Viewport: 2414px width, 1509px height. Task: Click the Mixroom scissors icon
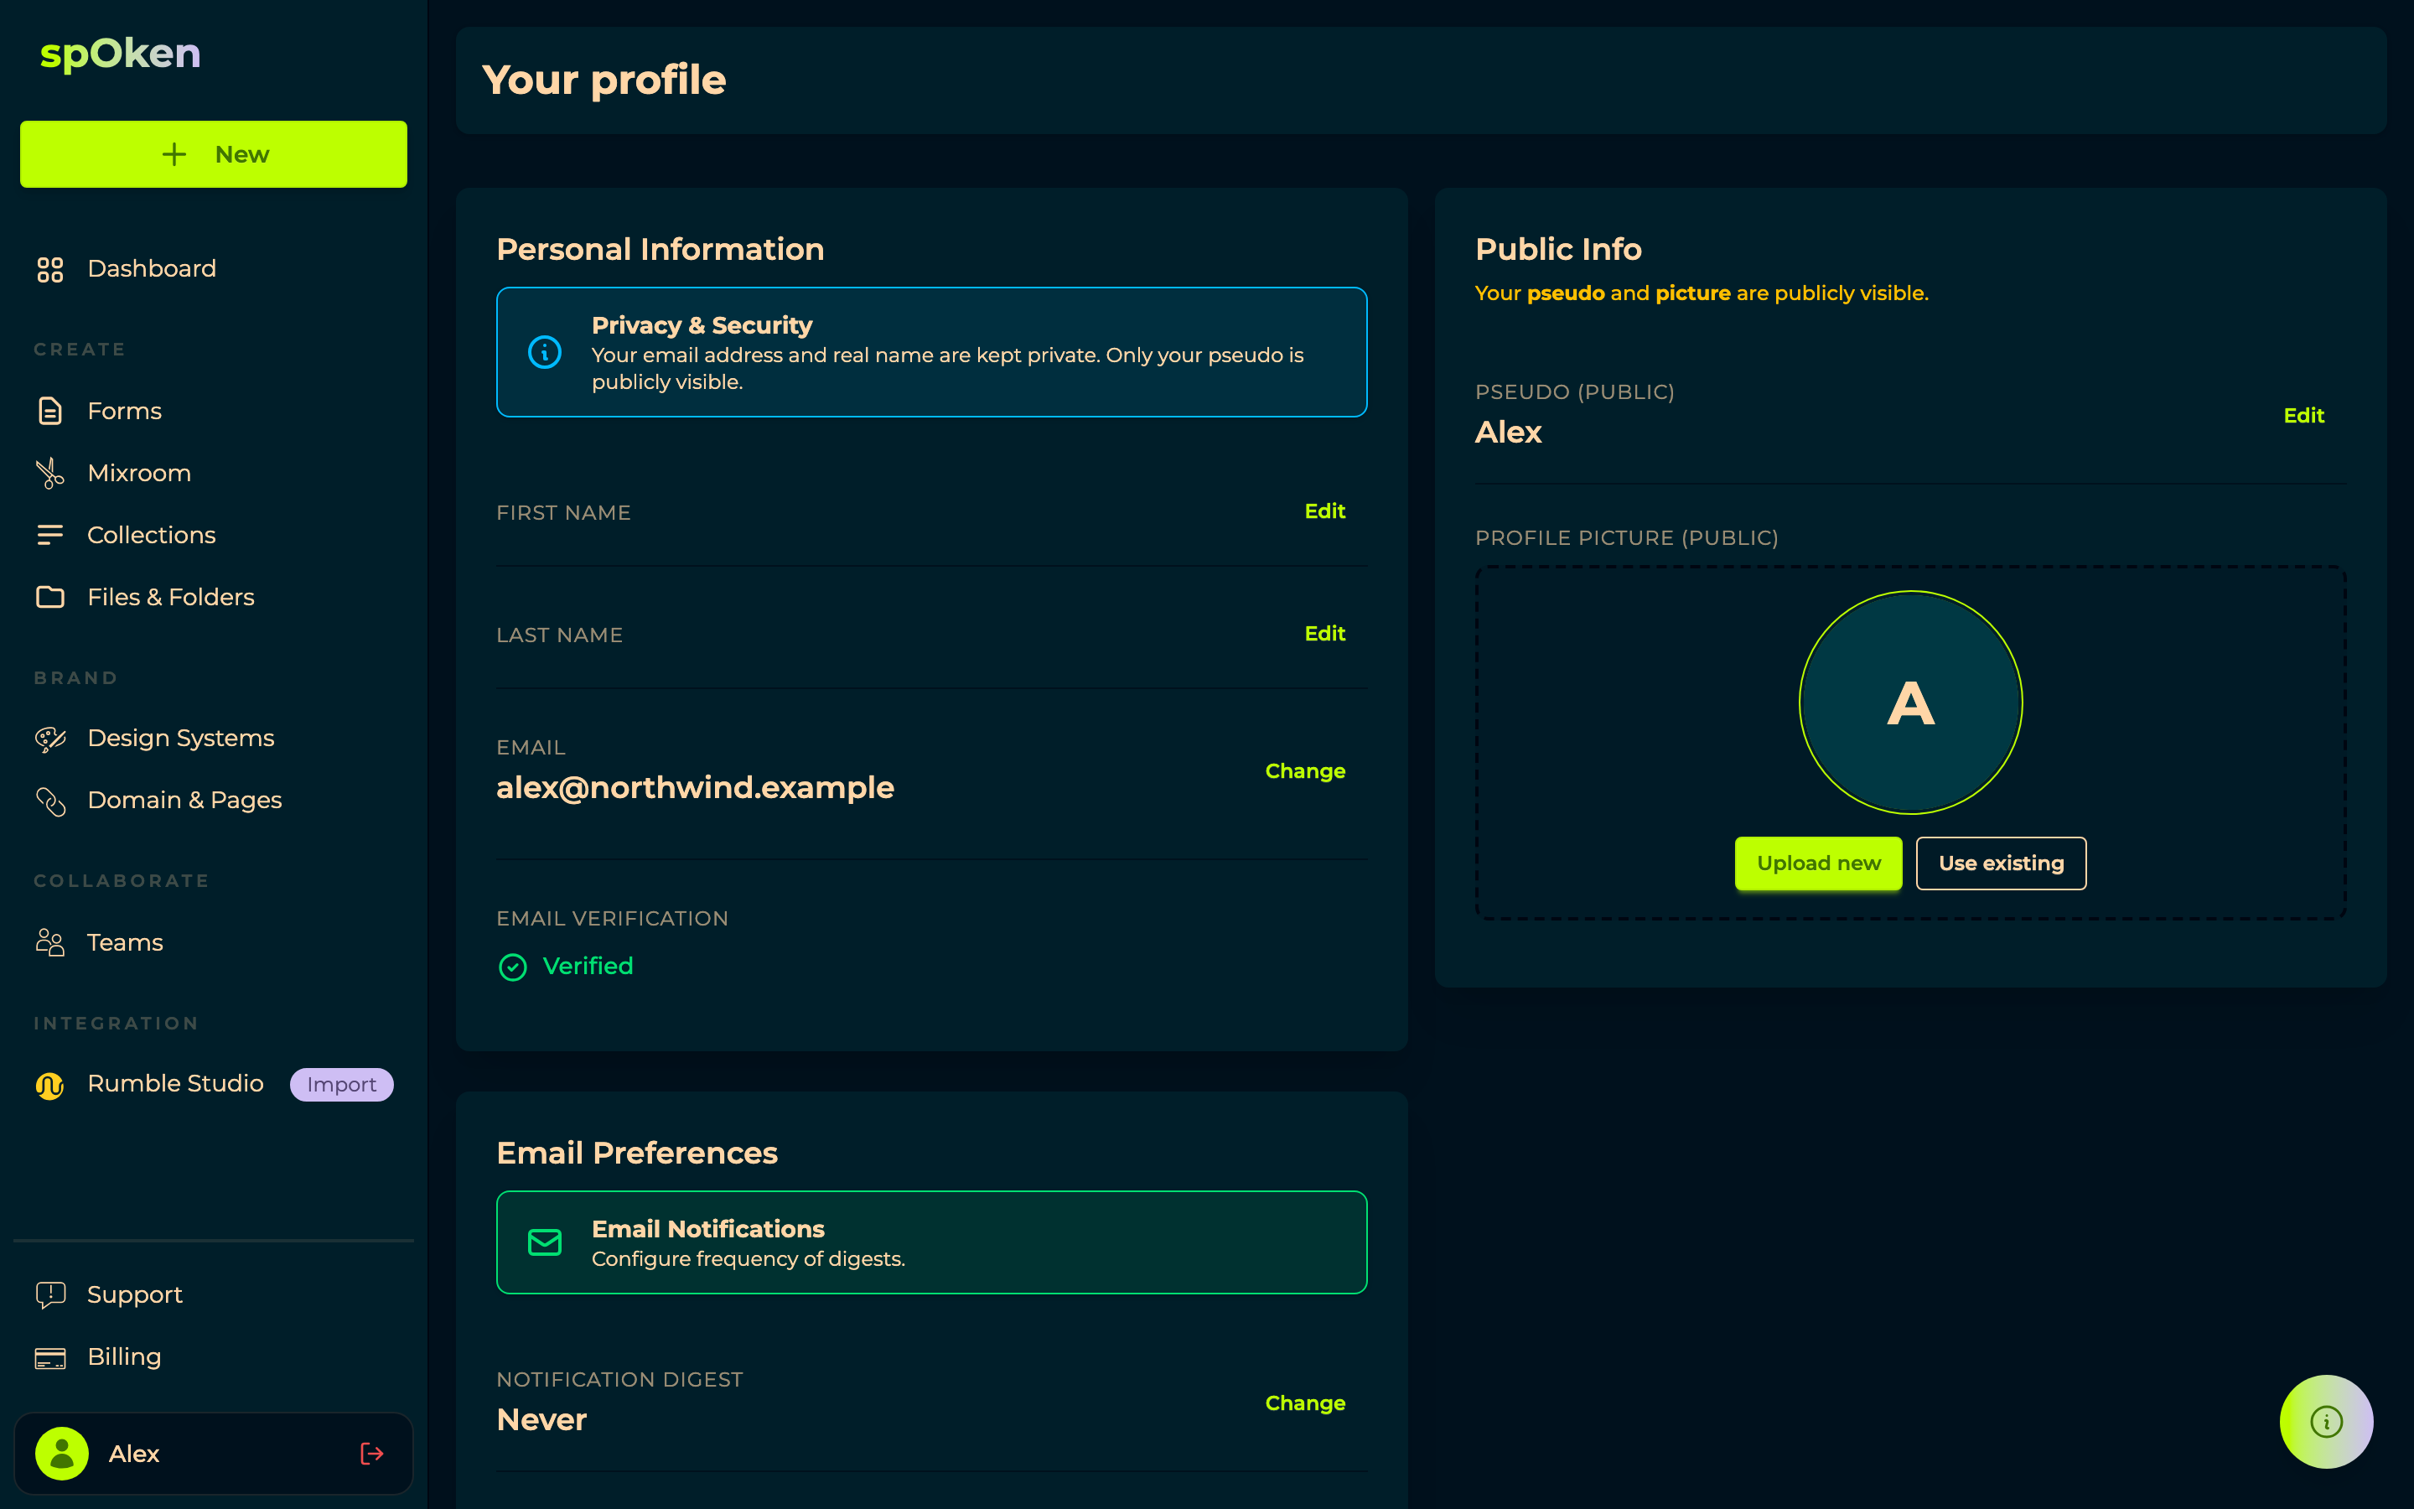point(50,473)
